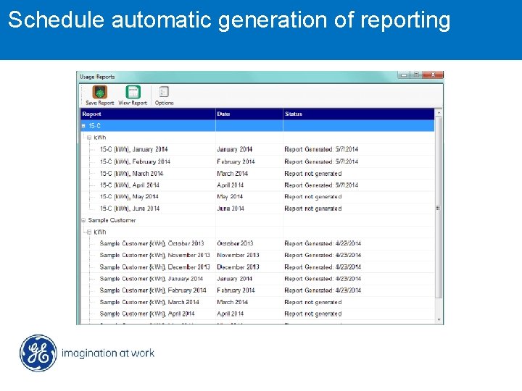This screenshot has height=391, width=522.
Task: Select Sample Customer (kWh), December 2013 row
Action: [257, 267]
